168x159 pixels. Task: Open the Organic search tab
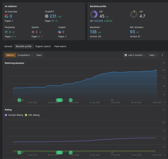coord(43,46)
